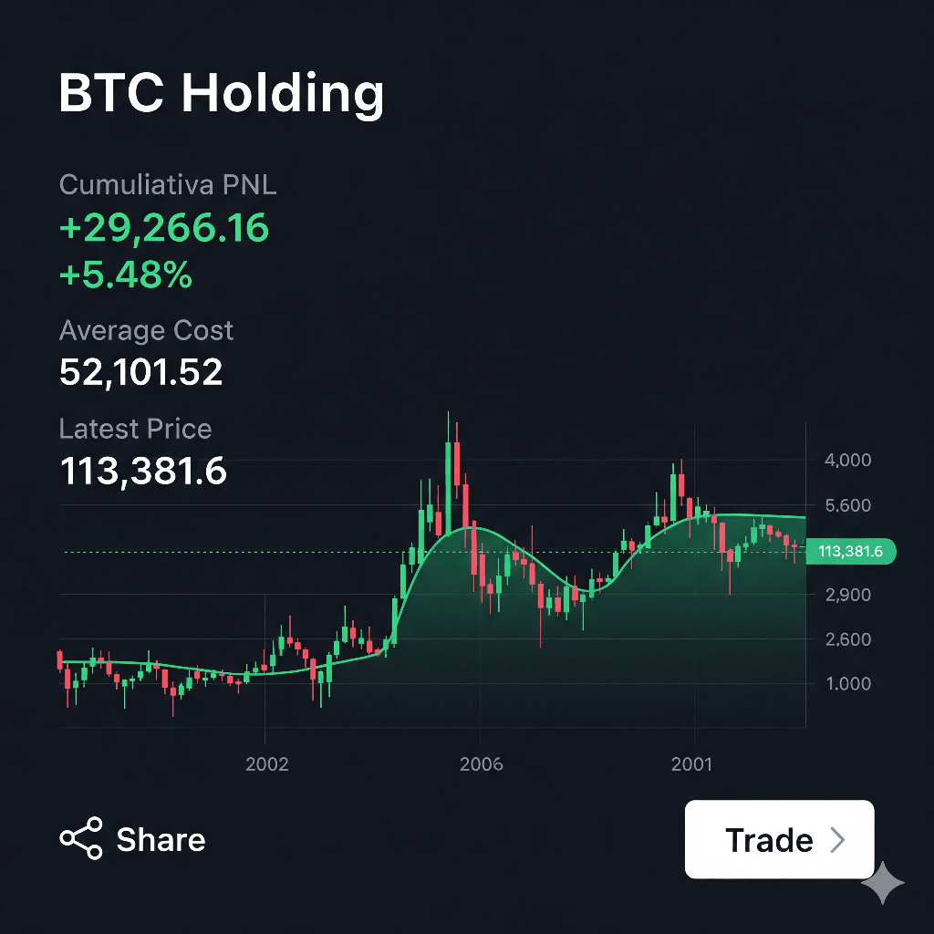Click the green 113,381.6 price tag on chart
The width and height of the screenshot is (934, 934).
pyautogui.click(x=851, y=551)
